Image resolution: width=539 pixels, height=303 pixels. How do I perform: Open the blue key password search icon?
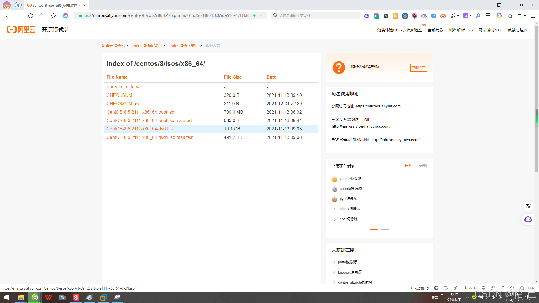coord(478,16)
